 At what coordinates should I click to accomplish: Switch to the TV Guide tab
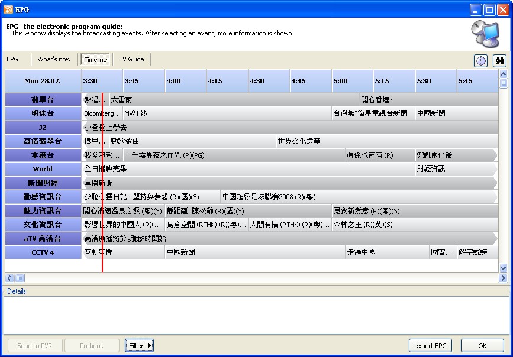pos(131,59)
